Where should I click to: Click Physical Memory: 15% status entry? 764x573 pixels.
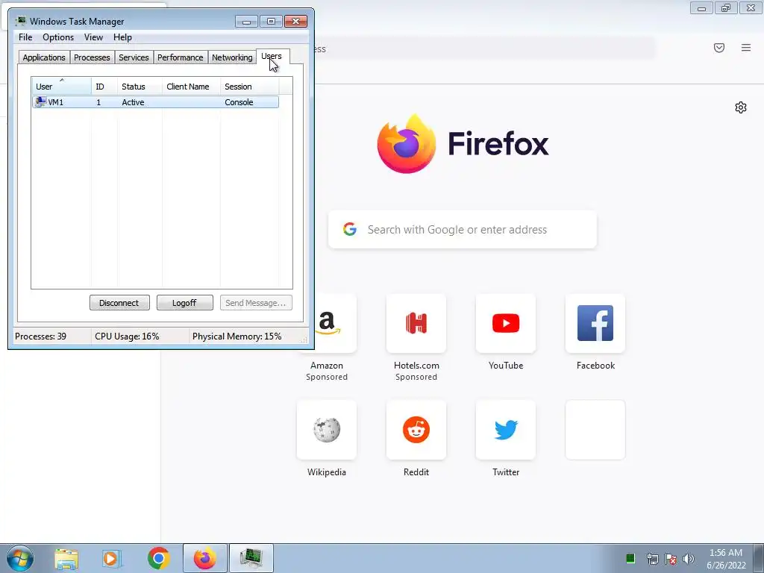point(237,336)
